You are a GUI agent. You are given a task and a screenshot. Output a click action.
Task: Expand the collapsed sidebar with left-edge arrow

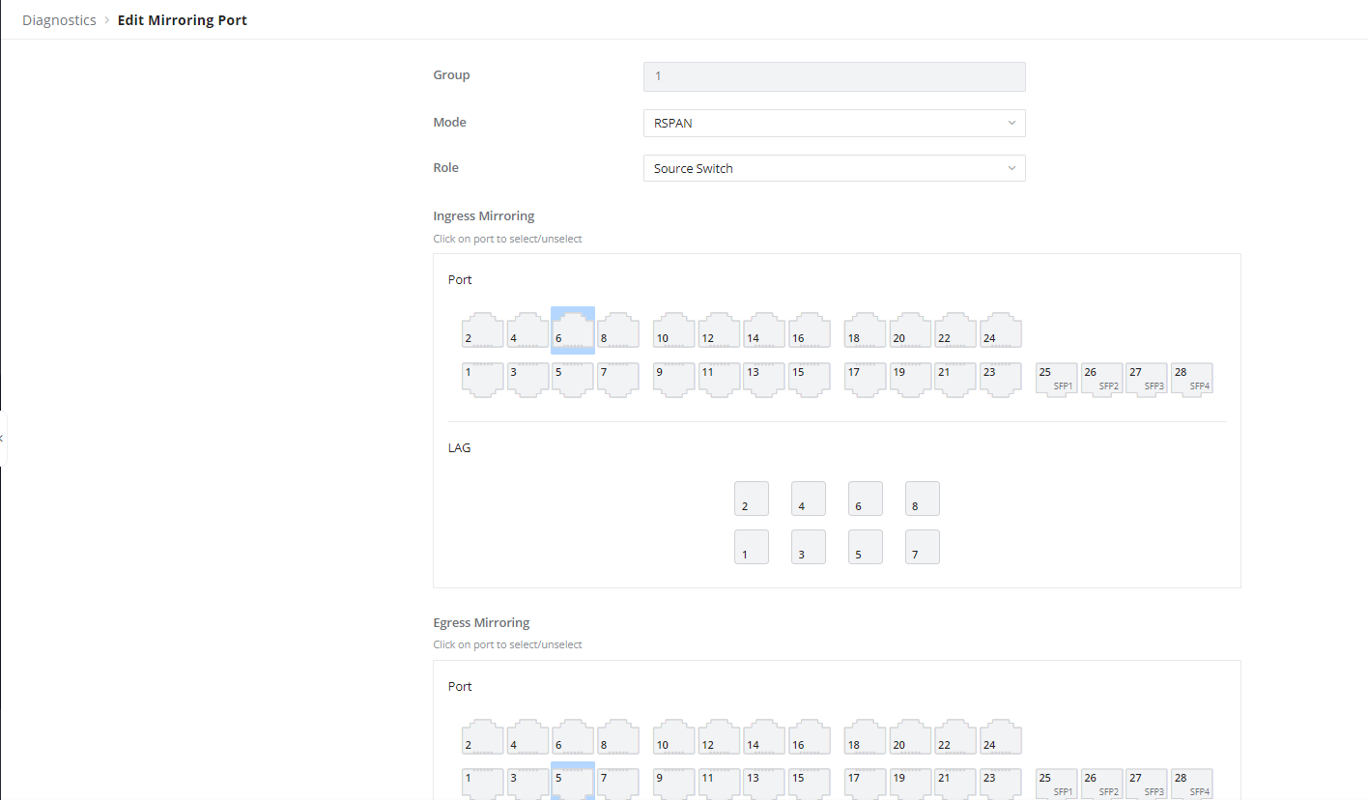[x=3, y=438]
